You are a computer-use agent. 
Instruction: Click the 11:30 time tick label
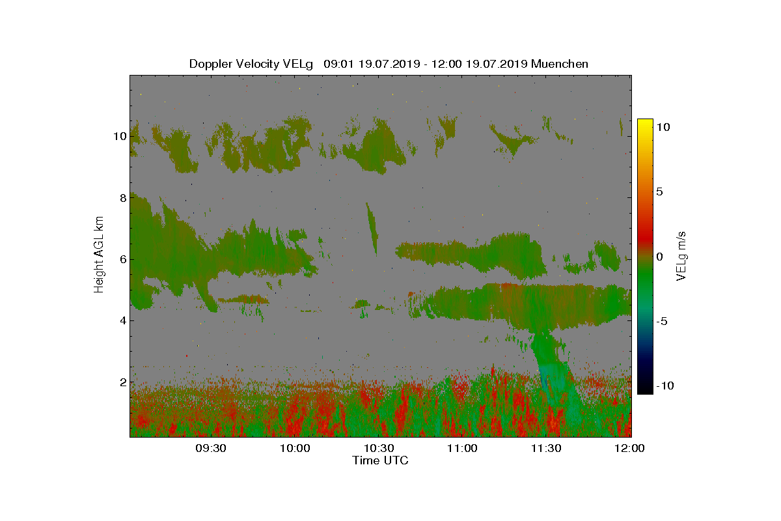(x=547, y=448)
